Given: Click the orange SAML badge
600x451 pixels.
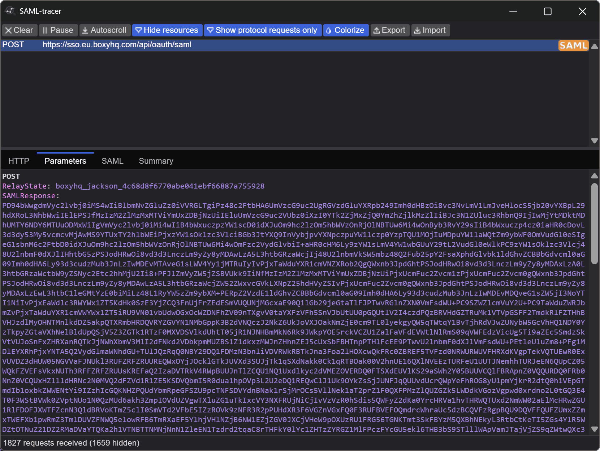Looking at the screenshot, I should coord(573,45).
